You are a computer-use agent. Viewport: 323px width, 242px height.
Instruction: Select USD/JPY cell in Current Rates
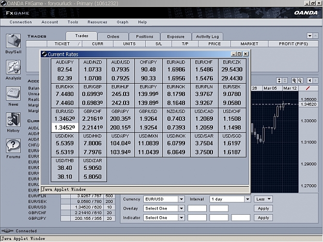[x=120, y=145]
